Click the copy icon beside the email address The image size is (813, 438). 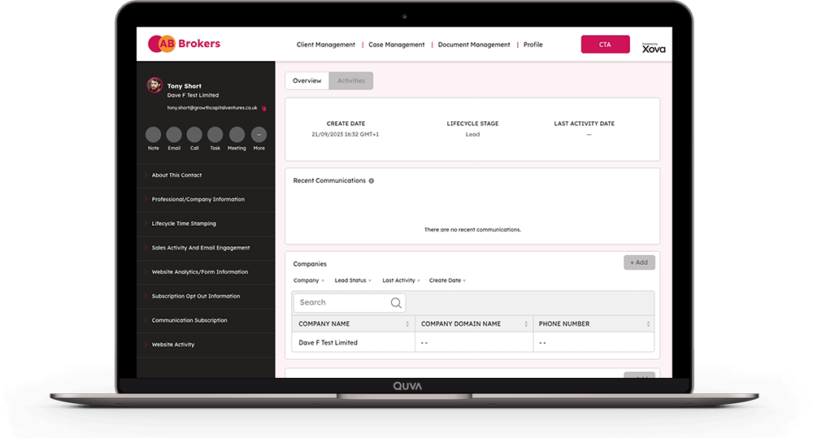coord(264,108)
